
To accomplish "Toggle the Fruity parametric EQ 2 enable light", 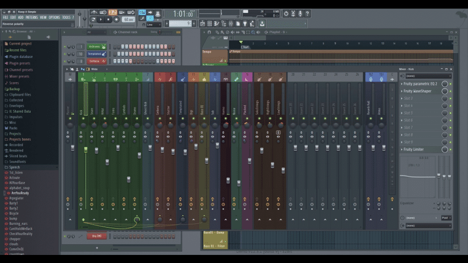I will [x=450, y=84].
